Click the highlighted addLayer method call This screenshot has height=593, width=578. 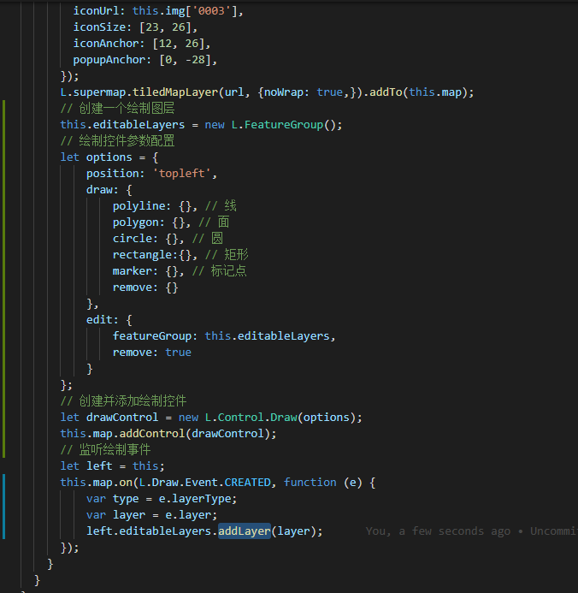click(245, 531)
